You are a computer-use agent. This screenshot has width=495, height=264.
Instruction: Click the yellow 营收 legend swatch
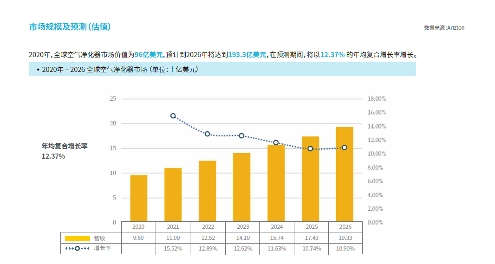(x=77, y=238)
